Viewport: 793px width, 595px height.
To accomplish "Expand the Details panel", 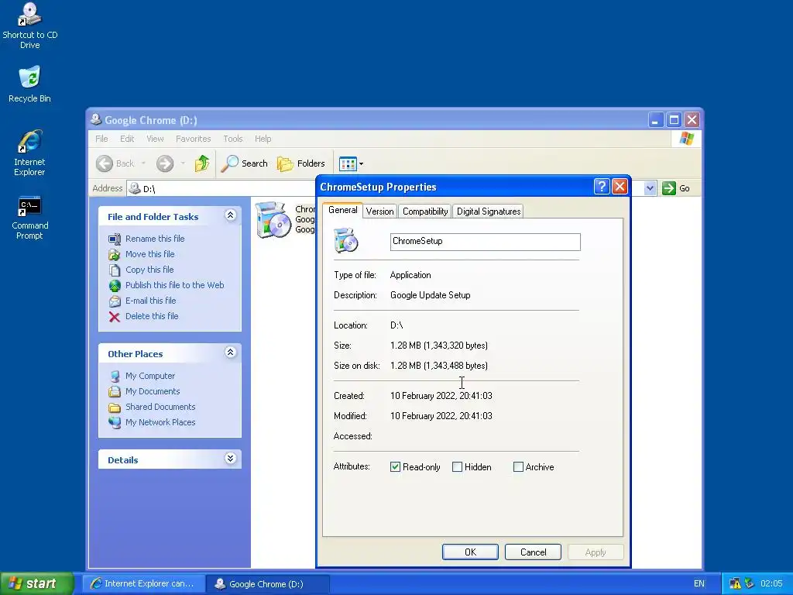I will (x=230, y=459).
